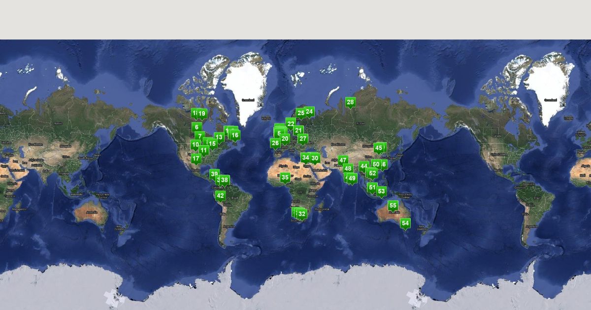Click map marker number 28 in Russia
Image resolution: width=591 pixels, height=310 pixels.
pos(350,102)
